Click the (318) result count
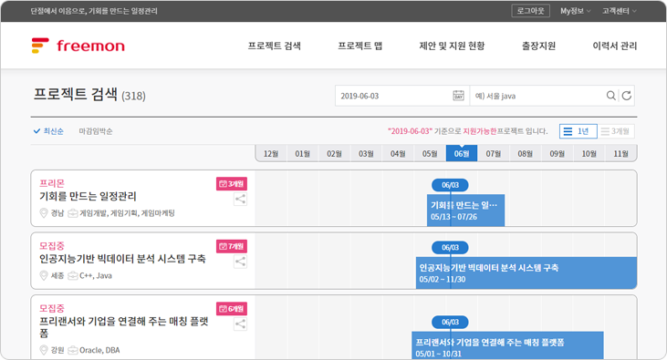Image resolution: width=667 pixels, height=360 pixels. point(133,96)
